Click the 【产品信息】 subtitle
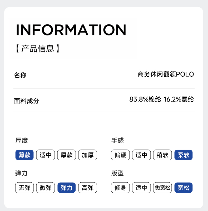Image resolution: width=208 pixels, height=211 pixels. click(37, 49)
